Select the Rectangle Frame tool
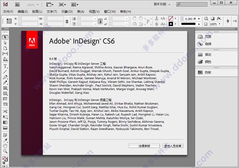 click(5, 88)
